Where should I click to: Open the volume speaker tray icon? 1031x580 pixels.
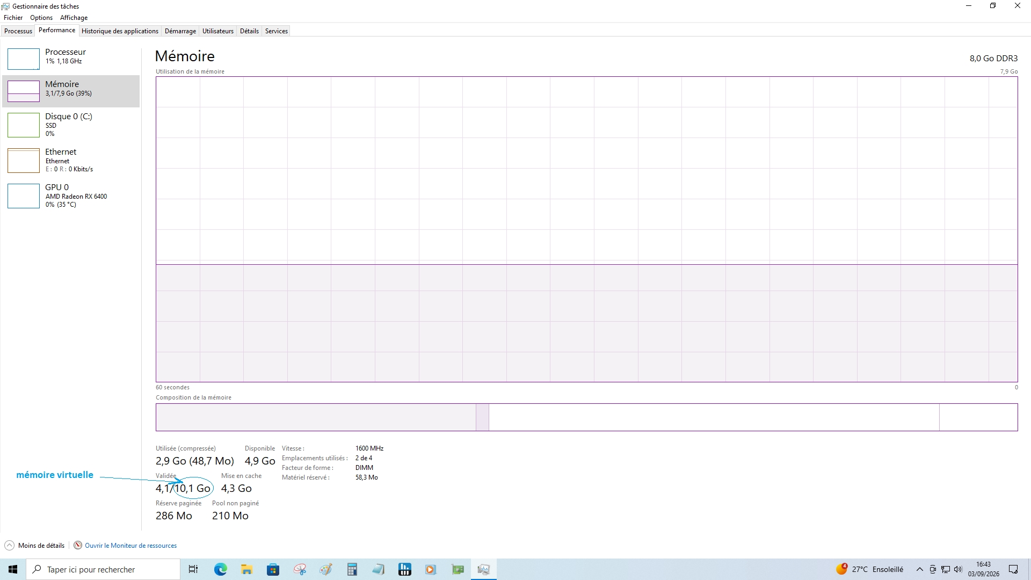click(958, 569)
